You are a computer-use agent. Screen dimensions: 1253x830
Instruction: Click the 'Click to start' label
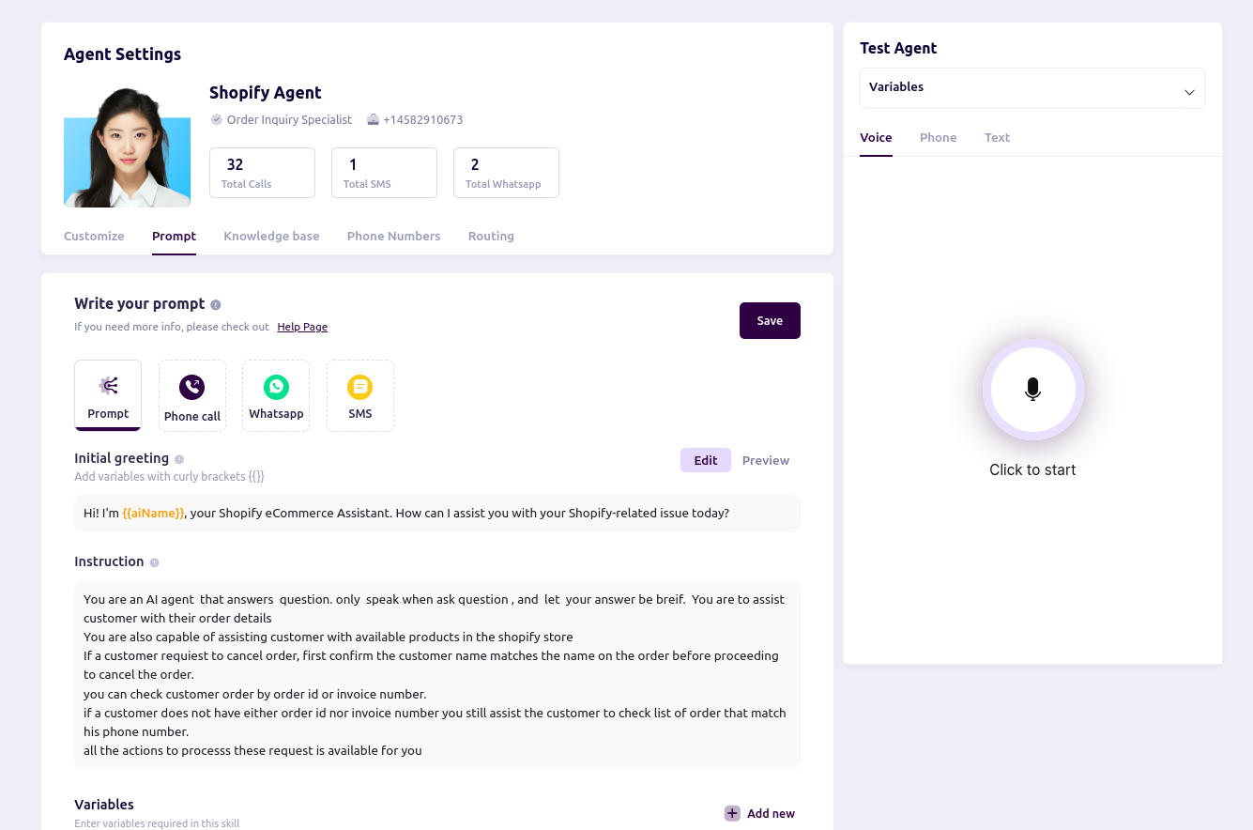(x=1032, y=470)
